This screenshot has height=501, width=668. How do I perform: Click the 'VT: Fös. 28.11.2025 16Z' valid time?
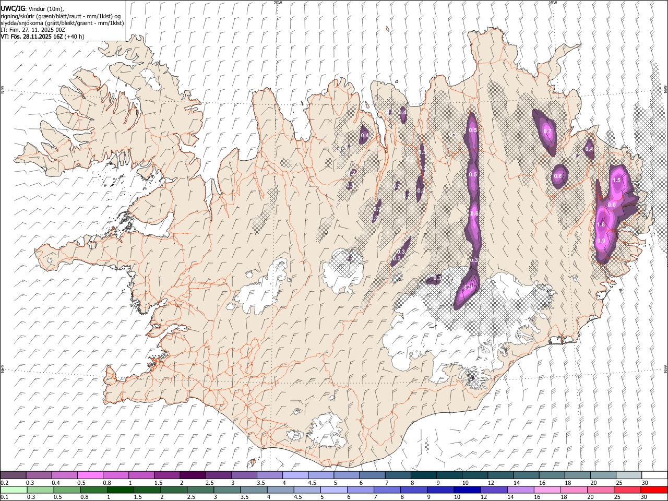coord(32,37)
